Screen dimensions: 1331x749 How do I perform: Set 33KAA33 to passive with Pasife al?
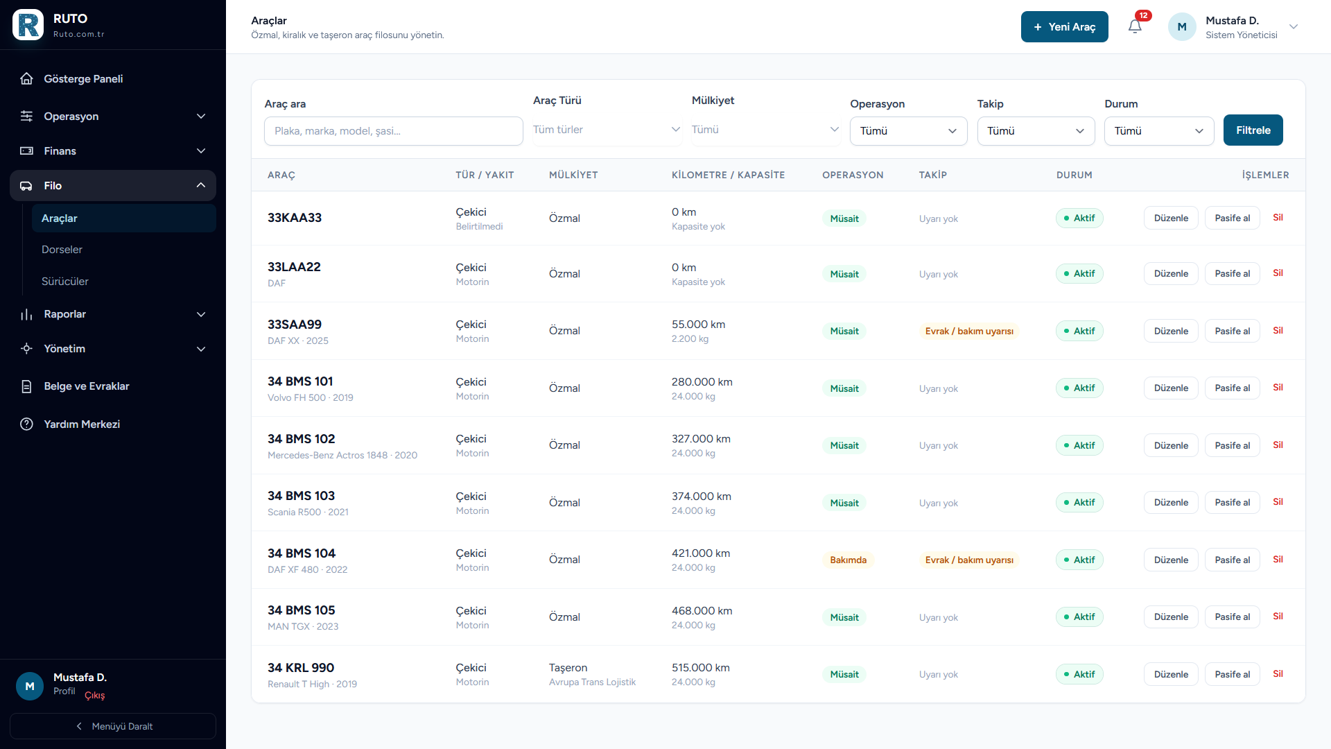pyautogui.click(x=1232, y=218)
